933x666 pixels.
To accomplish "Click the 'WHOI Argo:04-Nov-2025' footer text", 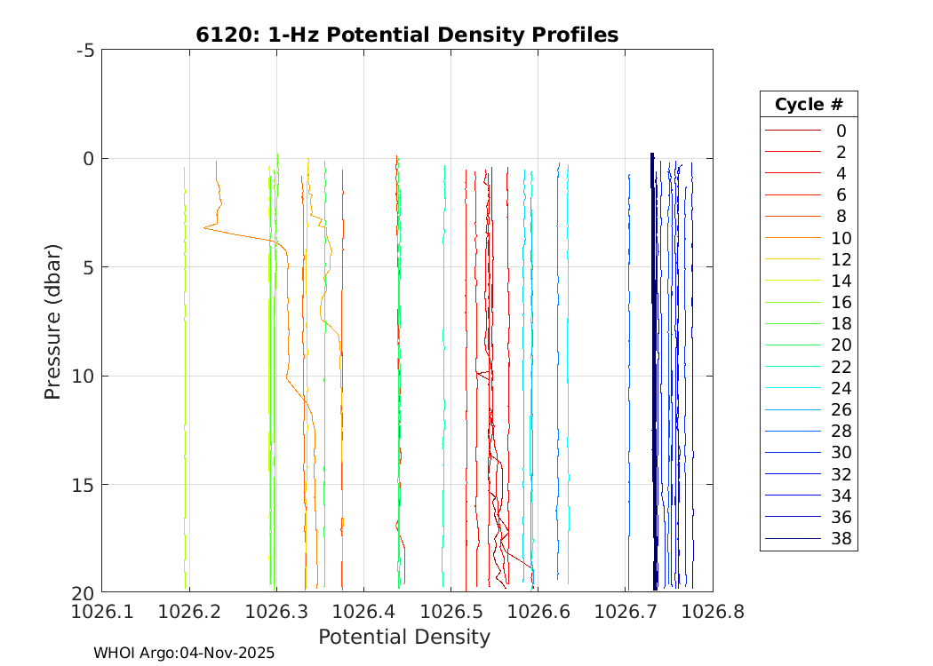I will coord(184,653).
